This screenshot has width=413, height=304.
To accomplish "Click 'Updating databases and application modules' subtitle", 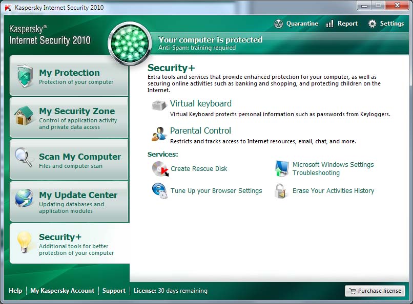I will coord(71,208).
